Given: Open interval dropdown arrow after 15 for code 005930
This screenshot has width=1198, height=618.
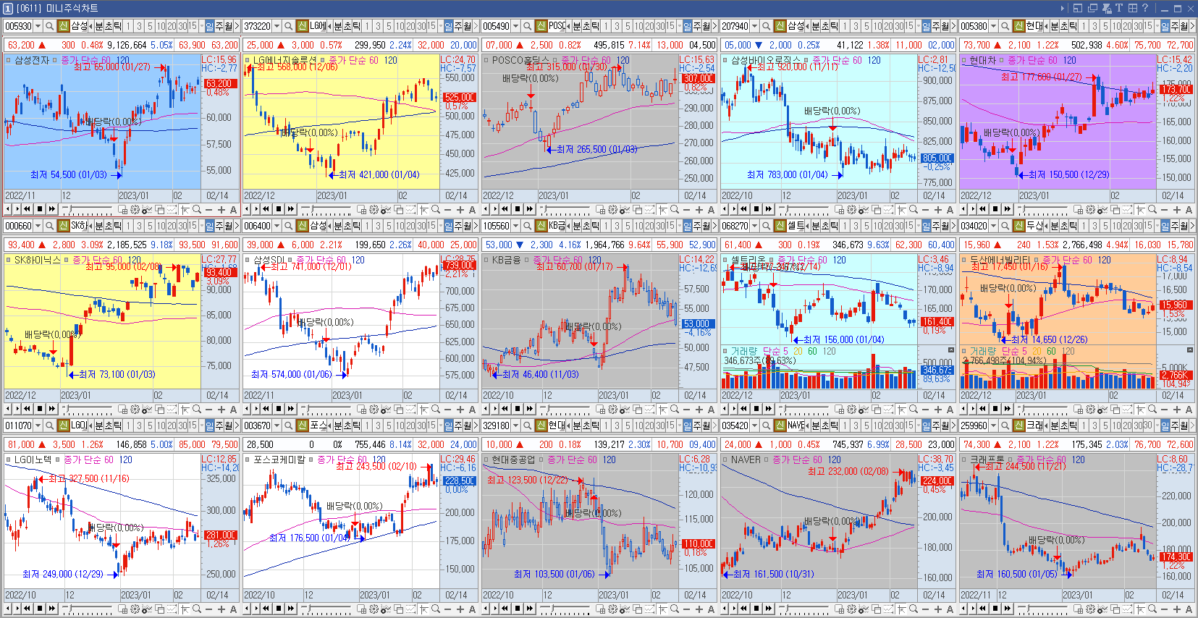Looking at the screenshot, I should [x=202, y=25].
